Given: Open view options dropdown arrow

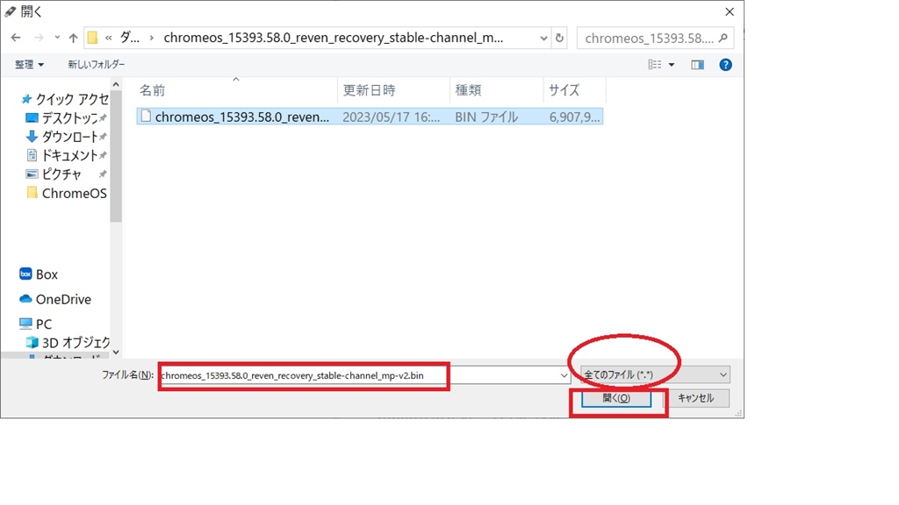Looking at the screenshot, I should click(672, 65).
